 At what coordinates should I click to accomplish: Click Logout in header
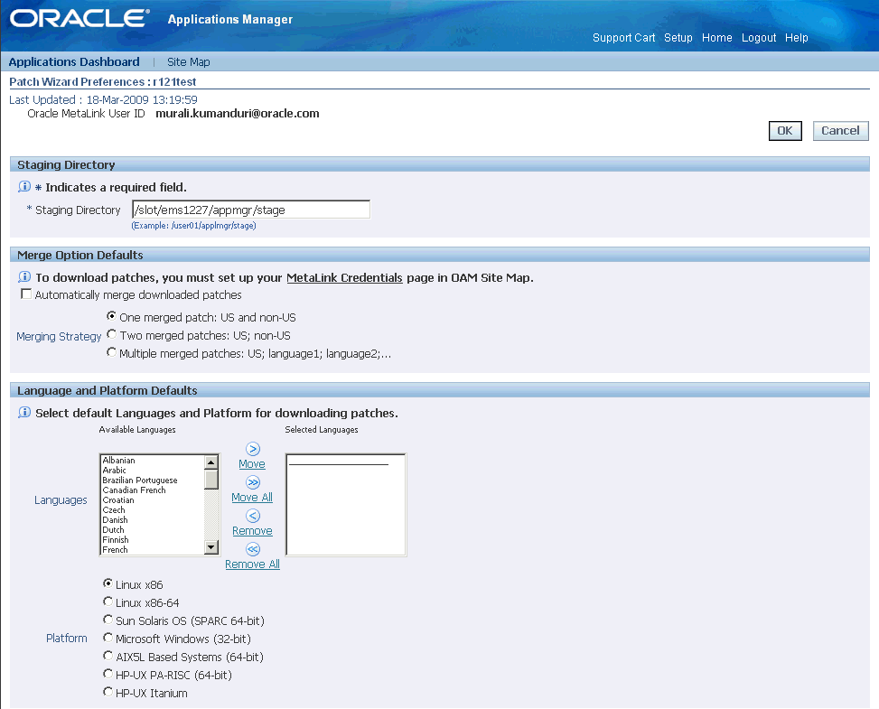(759, 38)
